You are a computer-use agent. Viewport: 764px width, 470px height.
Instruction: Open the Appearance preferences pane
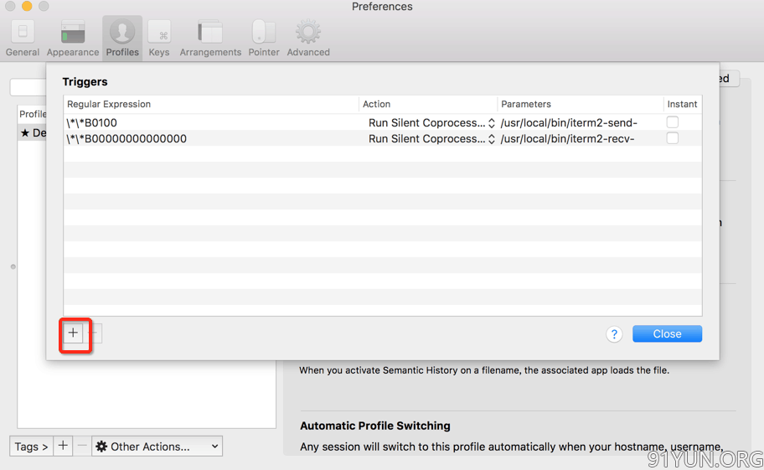coord(73,39)
